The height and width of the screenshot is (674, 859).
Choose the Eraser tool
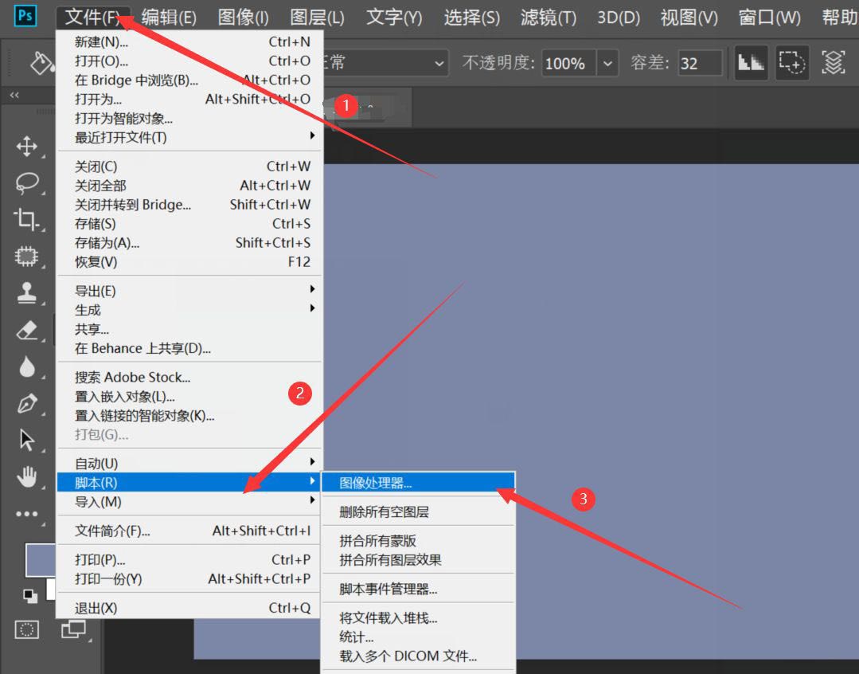click(x=27, y=330)
